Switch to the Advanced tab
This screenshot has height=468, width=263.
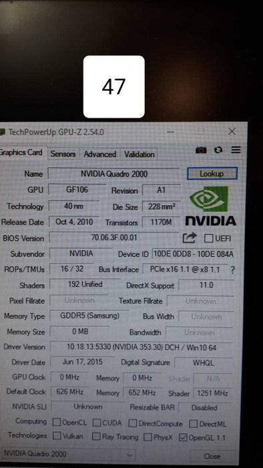[x=99, y=154]
